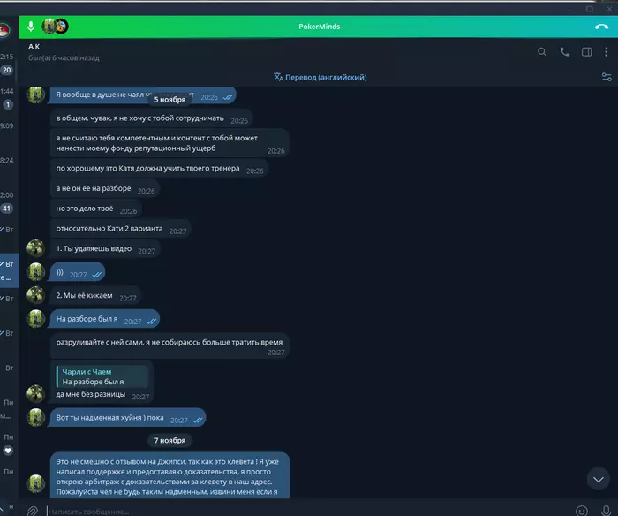The image size is (618, 516).
Task: Select the chat with 20 unread badge
Action: click(x=7, y=63)
